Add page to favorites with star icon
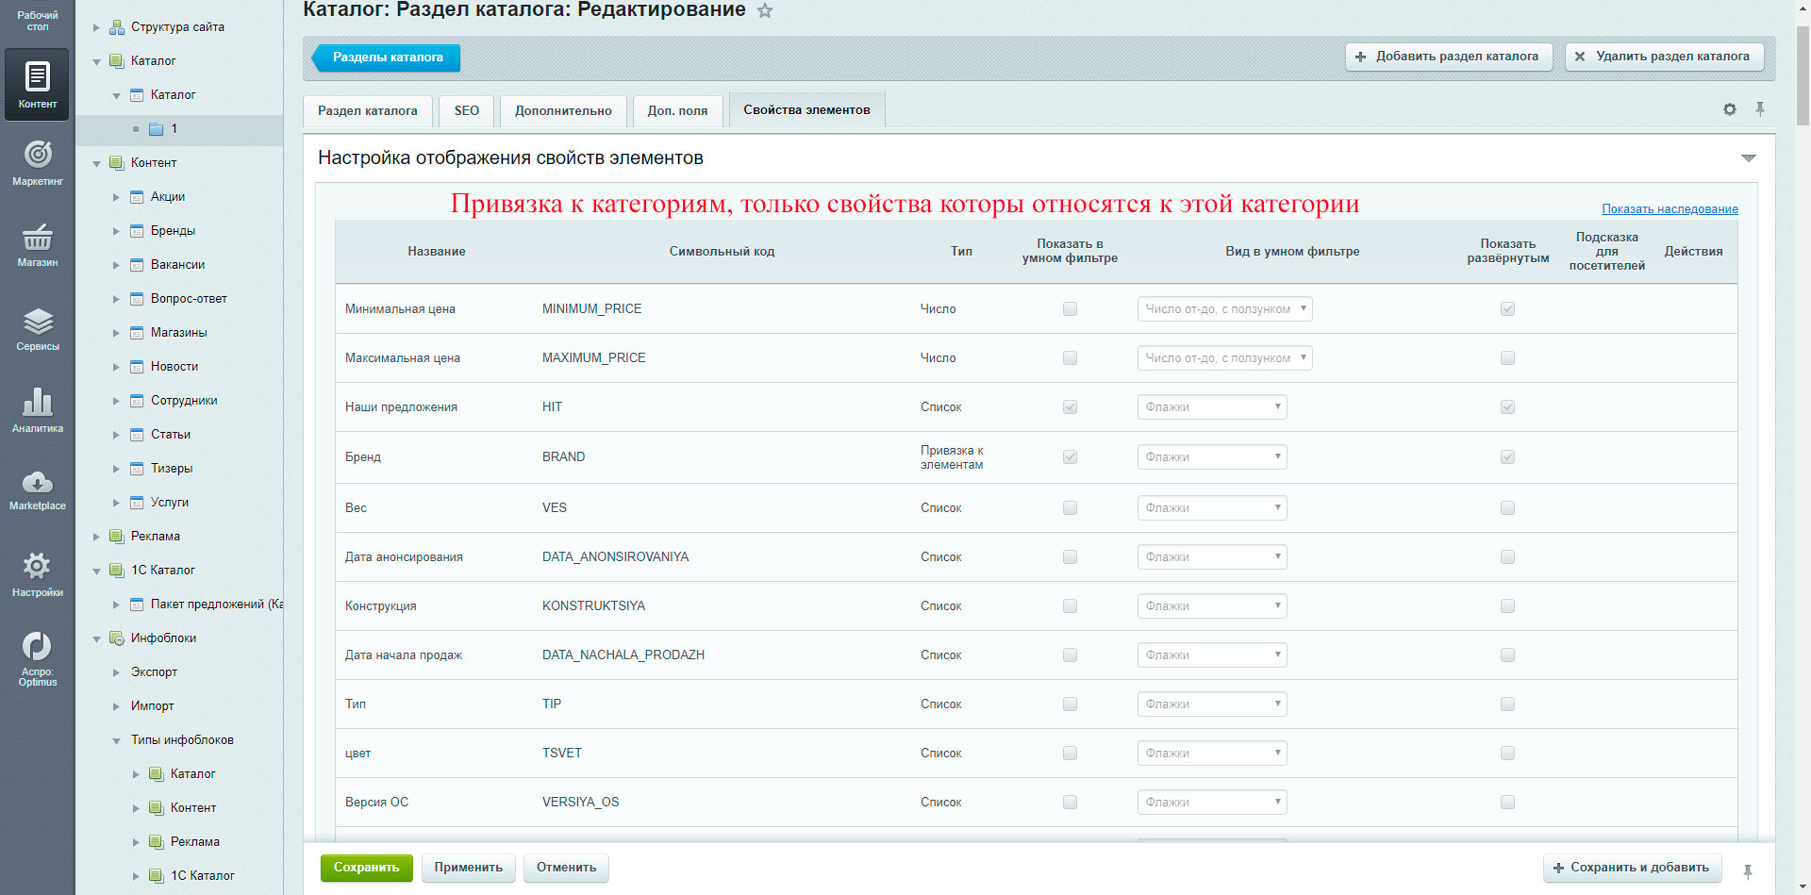This screenshot has width=1811, height=895. 765,11
